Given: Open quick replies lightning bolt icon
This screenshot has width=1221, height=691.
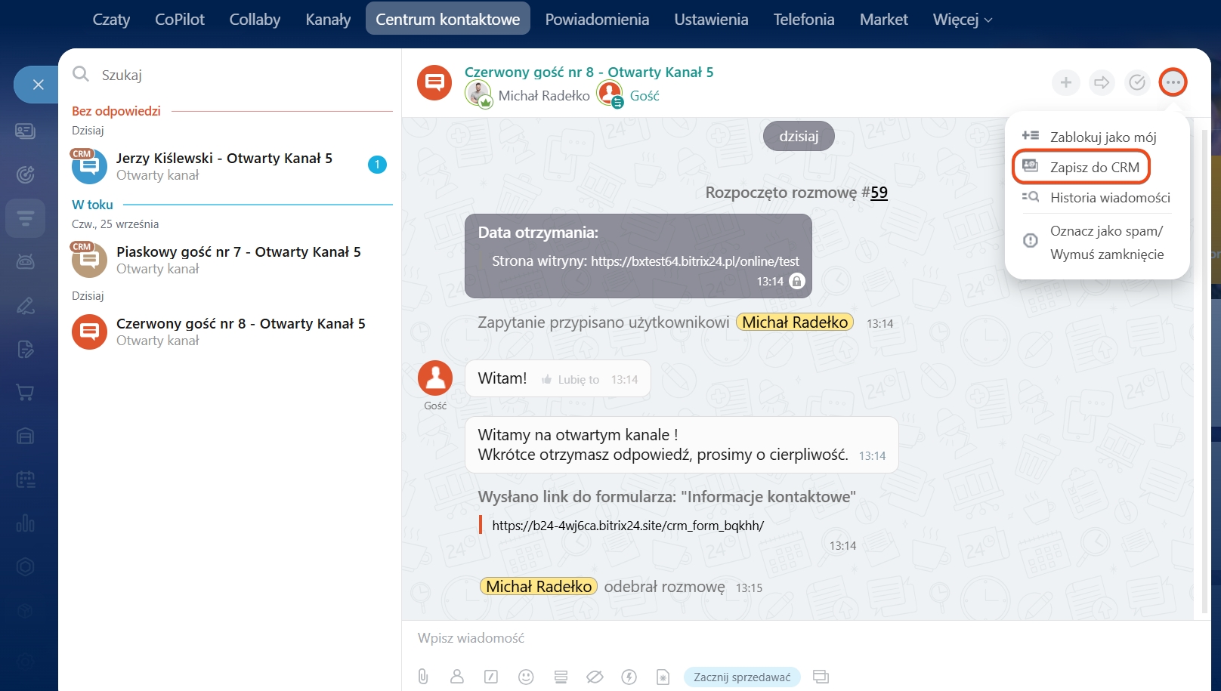Looking at the screenshot, I should pyautogui.click(x=629, y=677).
